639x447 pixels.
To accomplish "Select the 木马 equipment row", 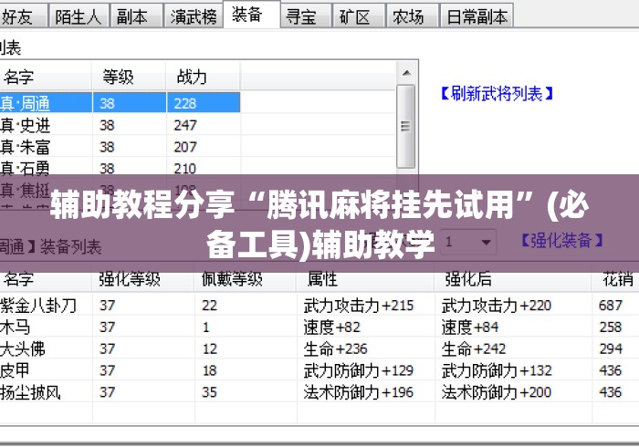I will click(x=319, y=327).
